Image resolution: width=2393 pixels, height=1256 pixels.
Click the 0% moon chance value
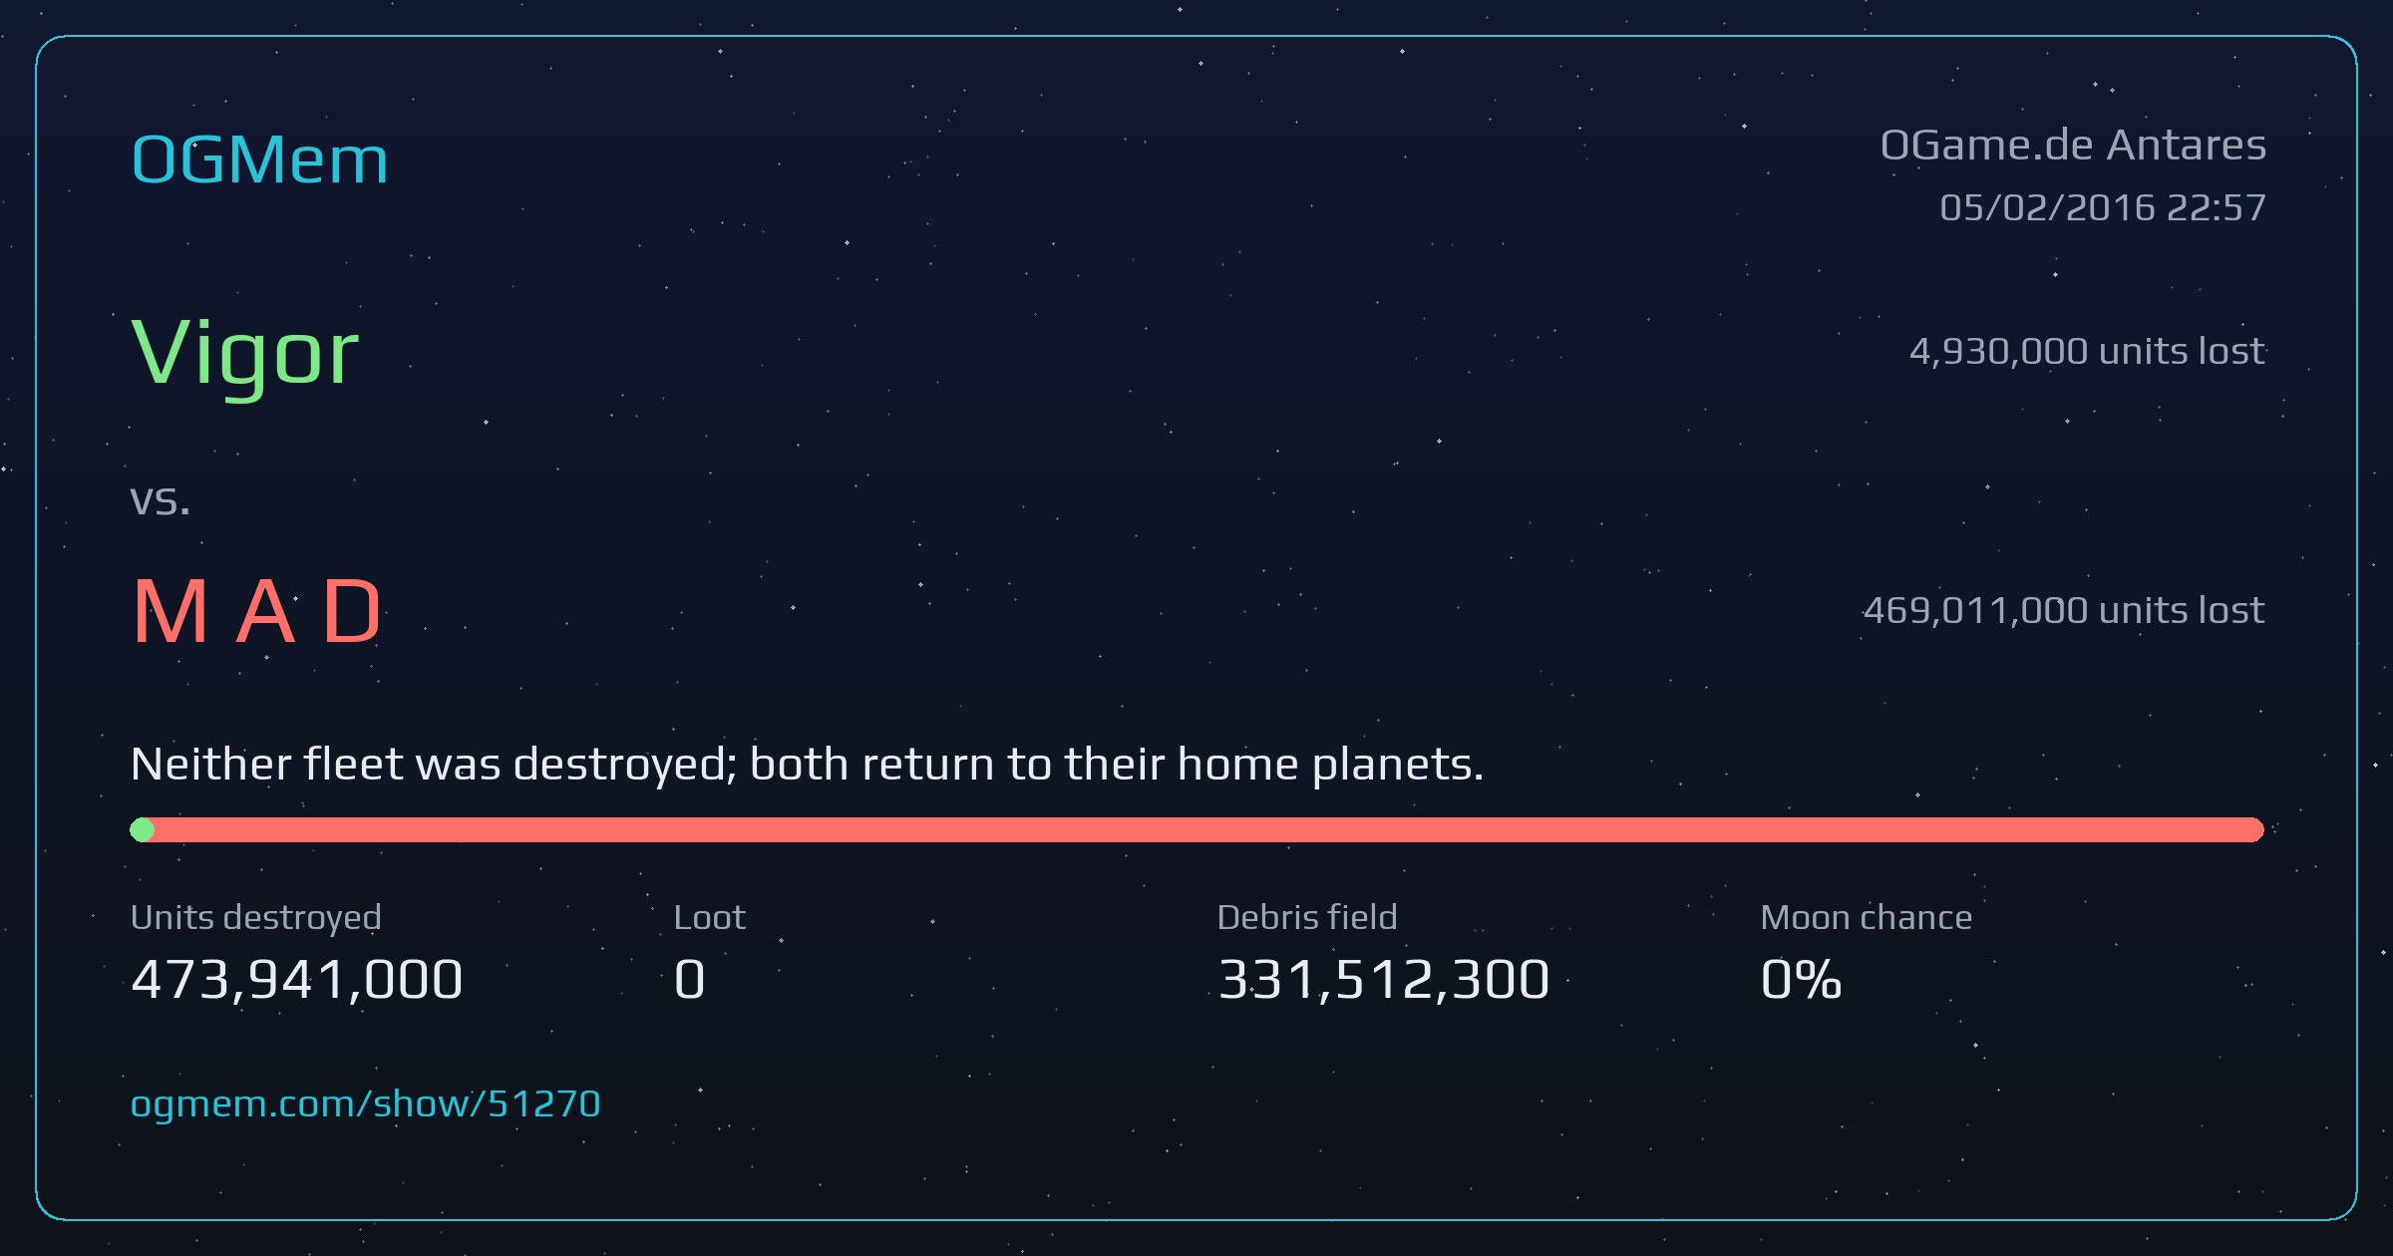point(1801,980)
